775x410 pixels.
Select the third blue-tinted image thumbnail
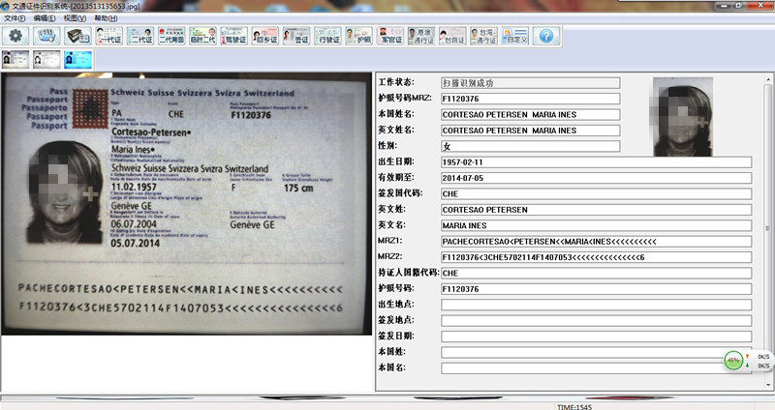77,59
